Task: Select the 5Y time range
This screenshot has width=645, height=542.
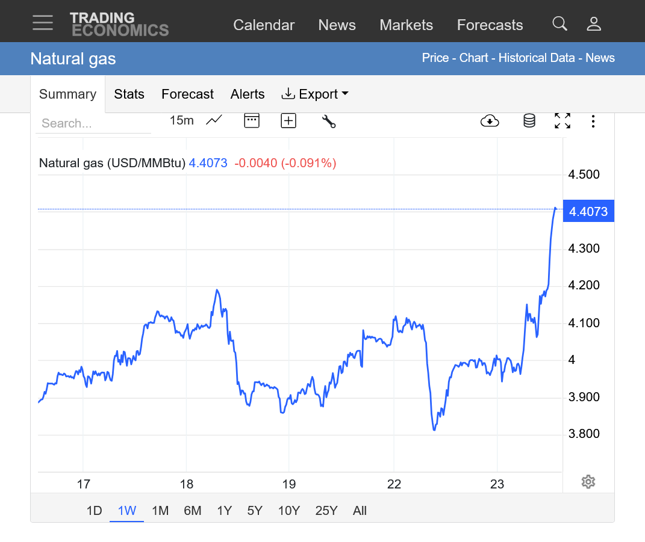Action: coord(255,511)
